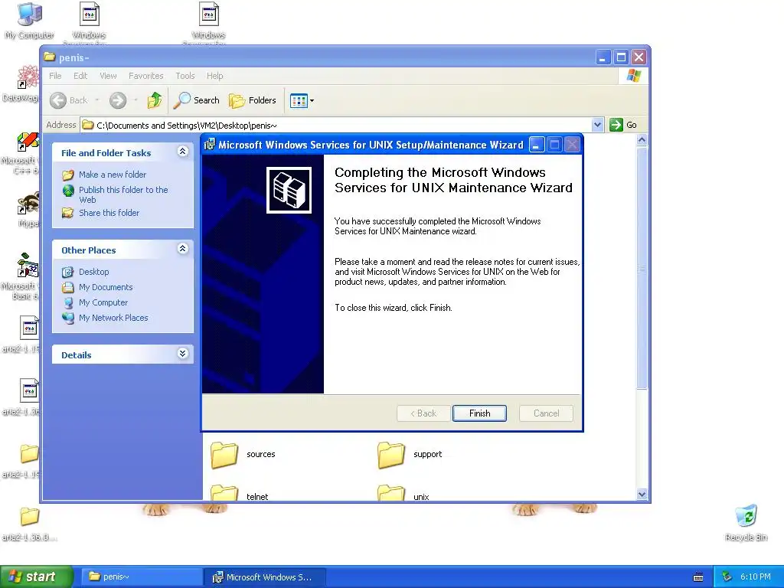Open the Forward button history dropdown arrow
Image resolution: width=784 pixels, height=588 pixels.
click(136, 100)
